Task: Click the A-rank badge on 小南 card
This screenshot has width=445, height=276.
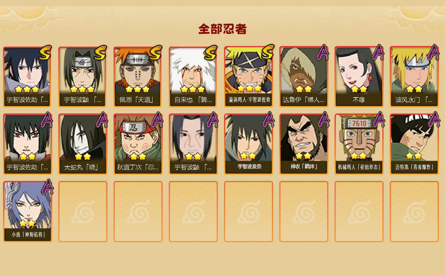Action: pyautogui.click(x=47, y=187)
